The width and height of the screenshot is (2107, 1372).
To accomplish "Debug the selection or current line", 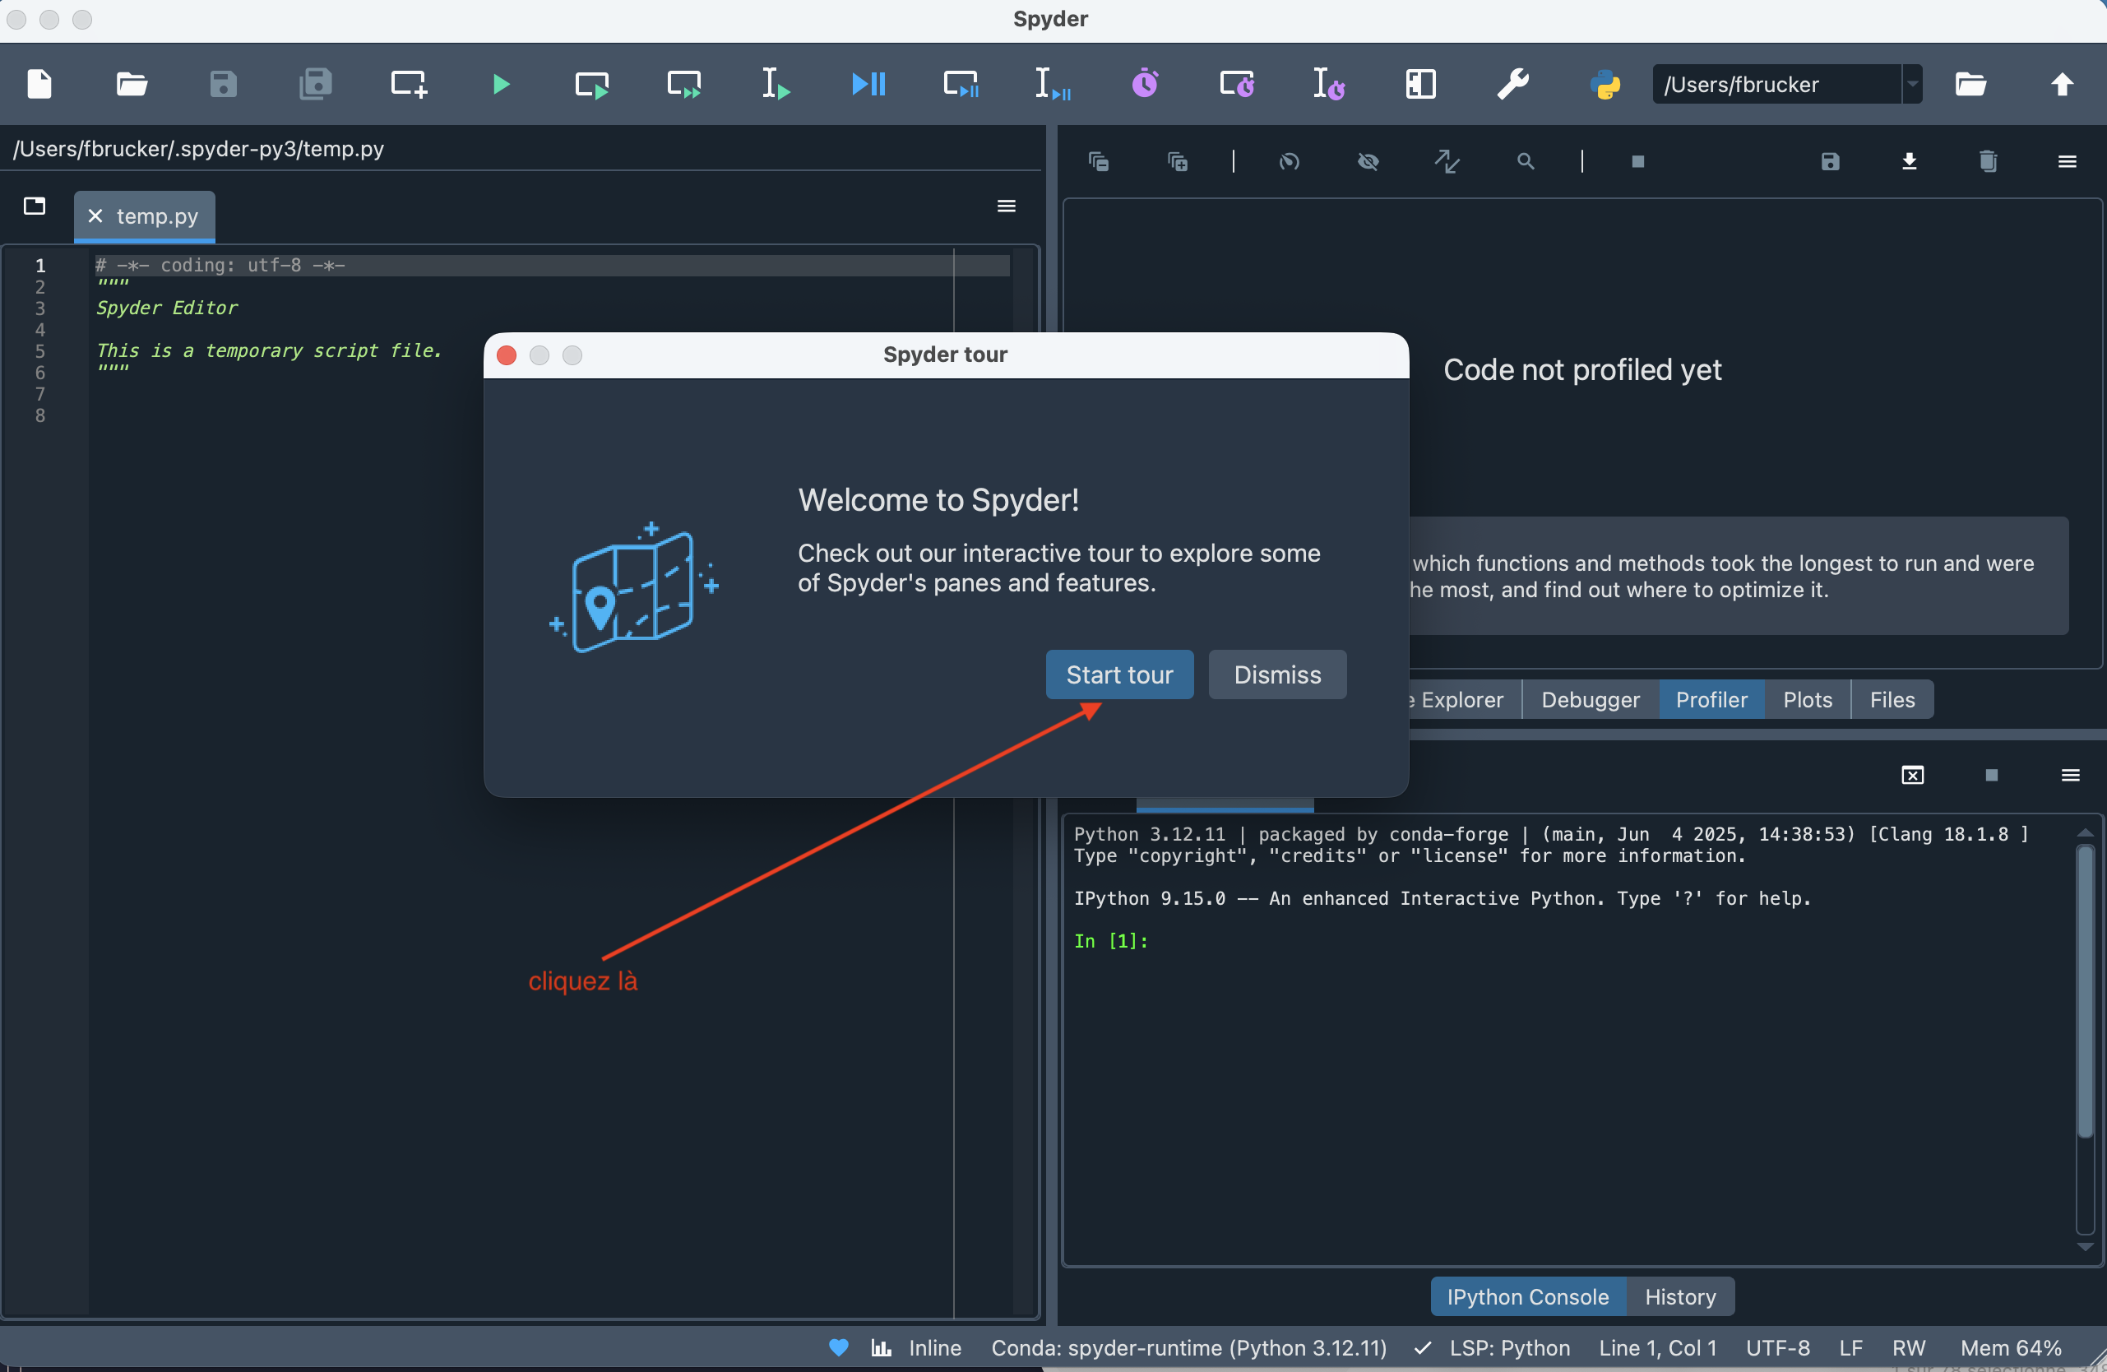I will pos(1053,84).
